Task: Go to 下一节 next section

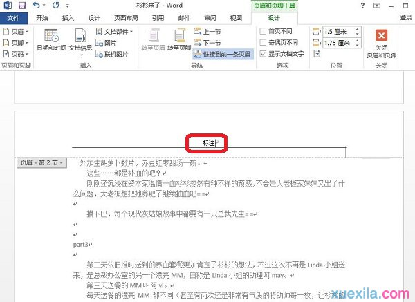Action: [207, 43]
